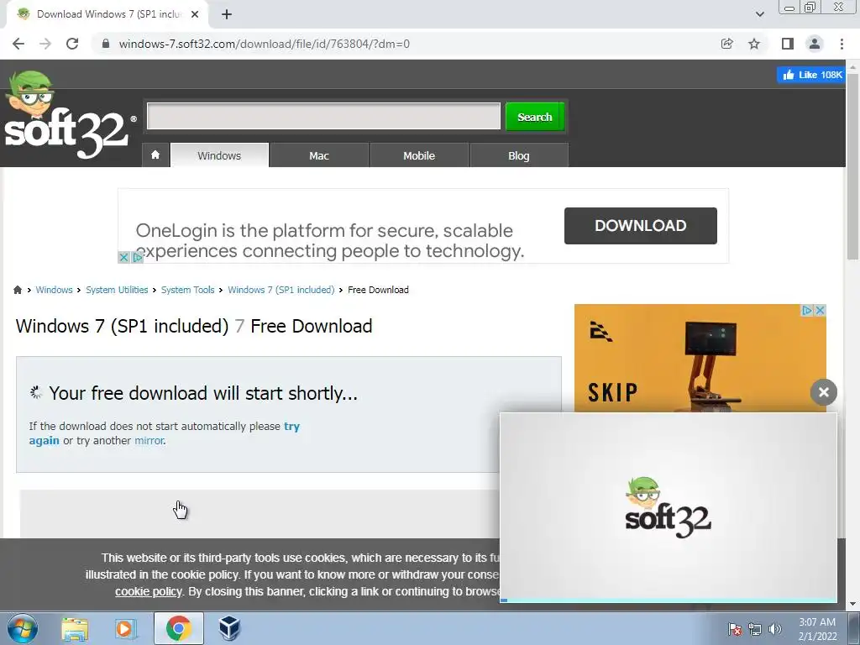Image resolution: width=860 pixels, height=645 pixels.
Task: Click the Facebook Like button
Action: coord(810,75)
